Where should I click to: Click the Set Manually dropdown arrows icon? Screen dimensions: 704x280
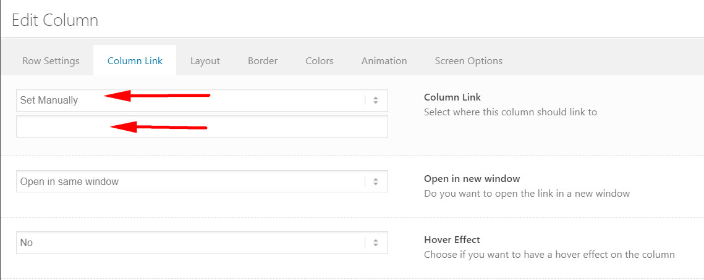tap(376, 101)
